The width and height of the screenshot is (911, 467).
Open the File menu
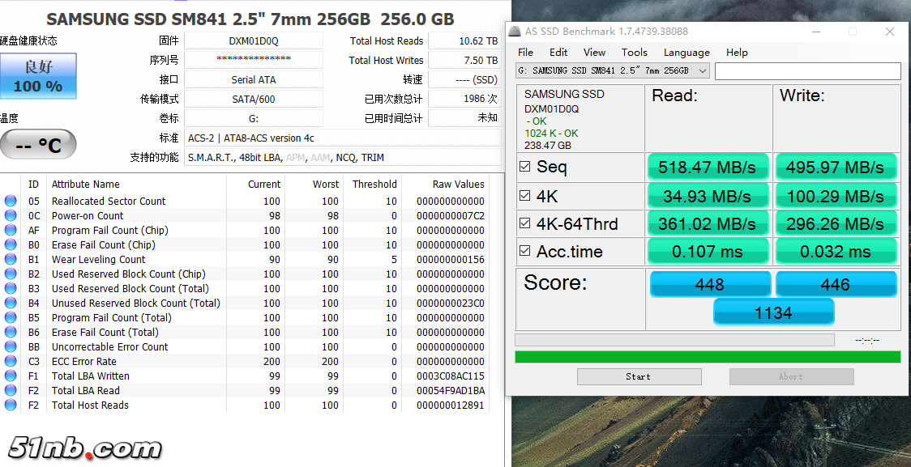[x=525, y=52]
